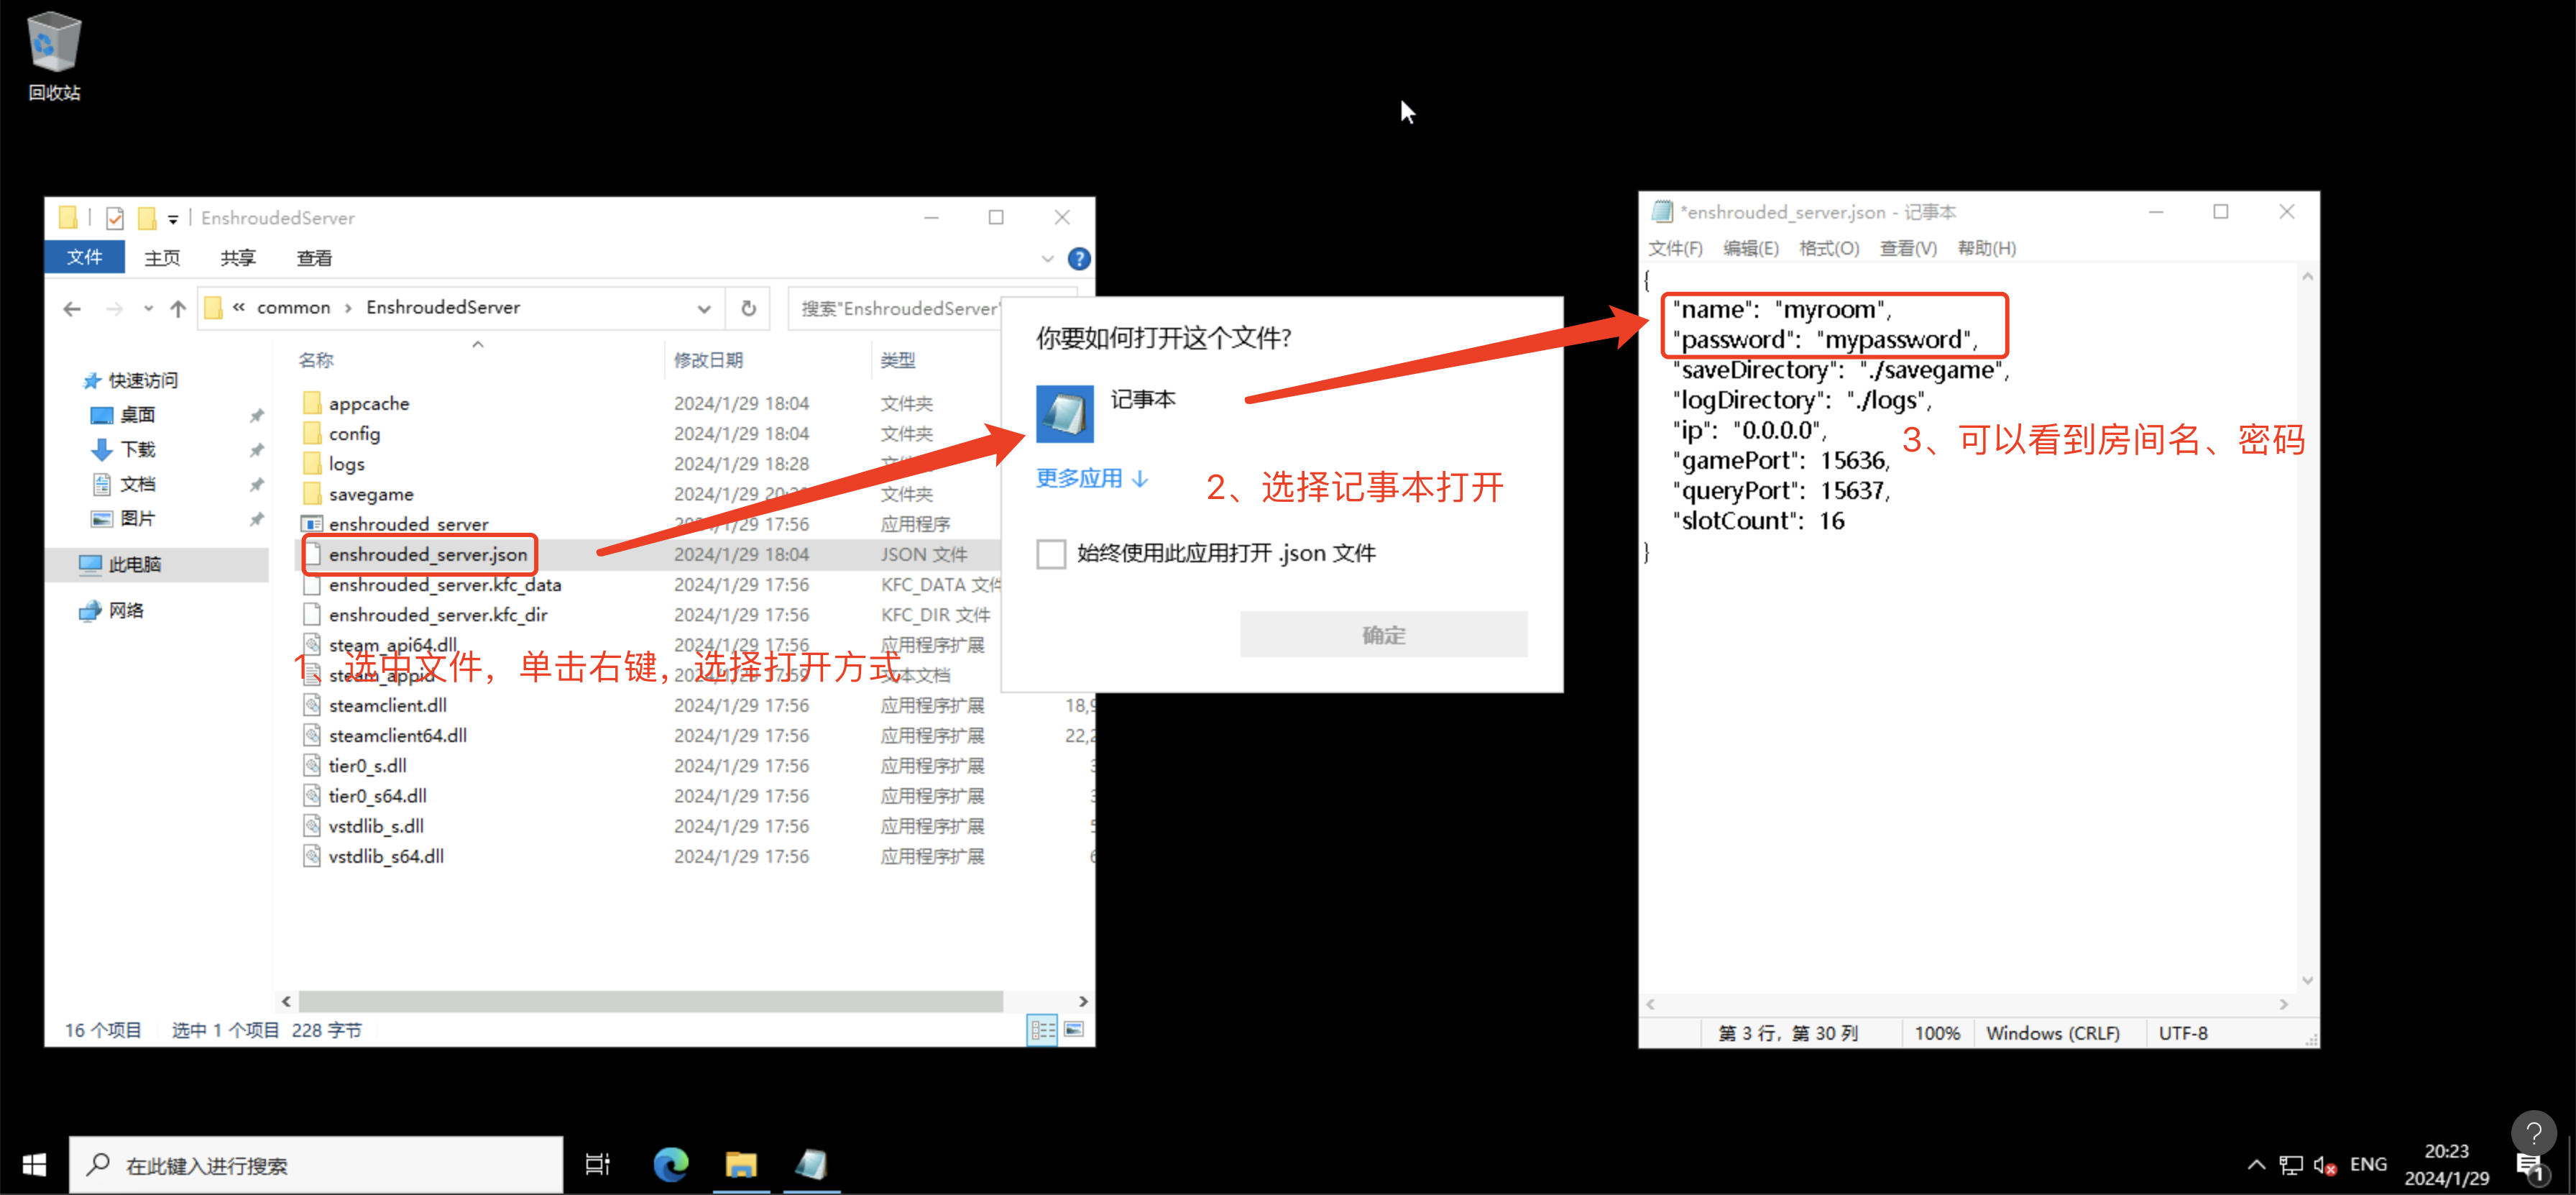This screenshot has width=2576, height=1195.
Task: Open the muted volume tray icon
Action: tap(2325, 1165)
